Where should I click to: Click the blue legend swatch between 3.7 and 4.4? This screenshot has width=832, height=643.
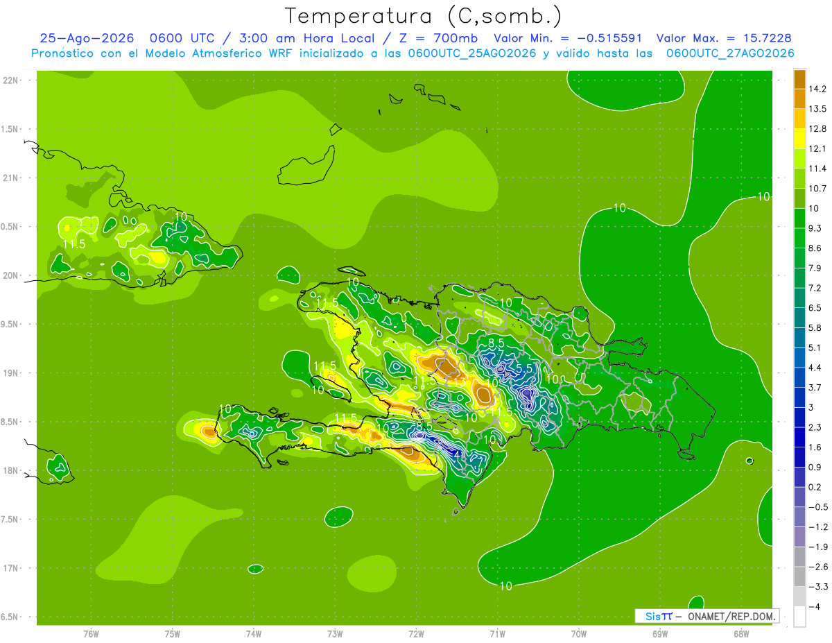[799, 377]
